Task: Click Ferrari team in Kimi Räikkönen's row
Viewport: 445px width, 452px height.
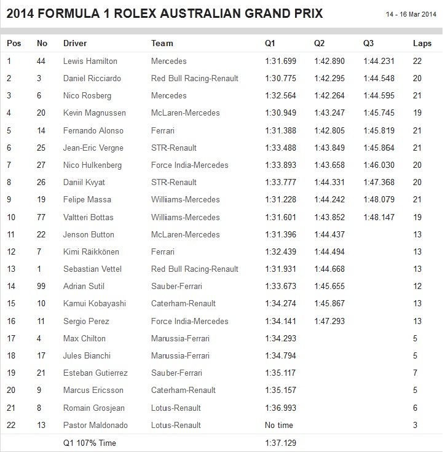Action: pyautogui.click(x=163, y=252)
